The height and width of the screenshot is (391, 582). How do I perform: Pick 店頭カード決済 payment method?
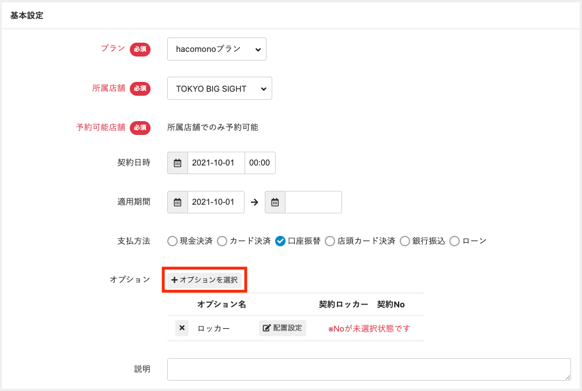[330, 241]
